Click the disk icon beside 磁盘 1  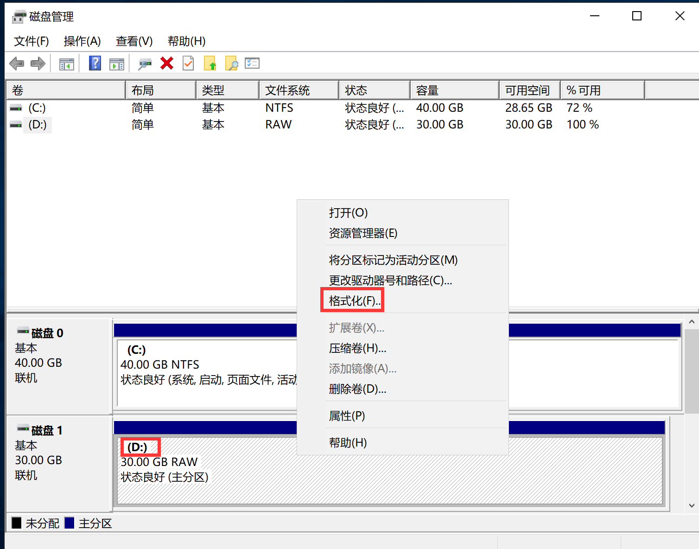coord(23,428)
